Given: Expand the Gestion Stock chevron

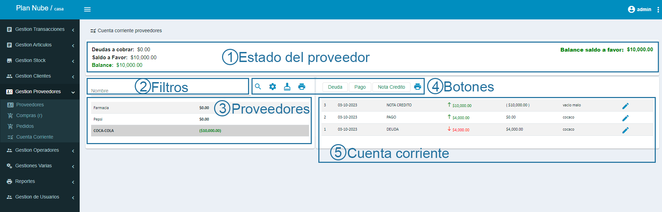Looking at the screenshot, I should [x=73, y=61].
